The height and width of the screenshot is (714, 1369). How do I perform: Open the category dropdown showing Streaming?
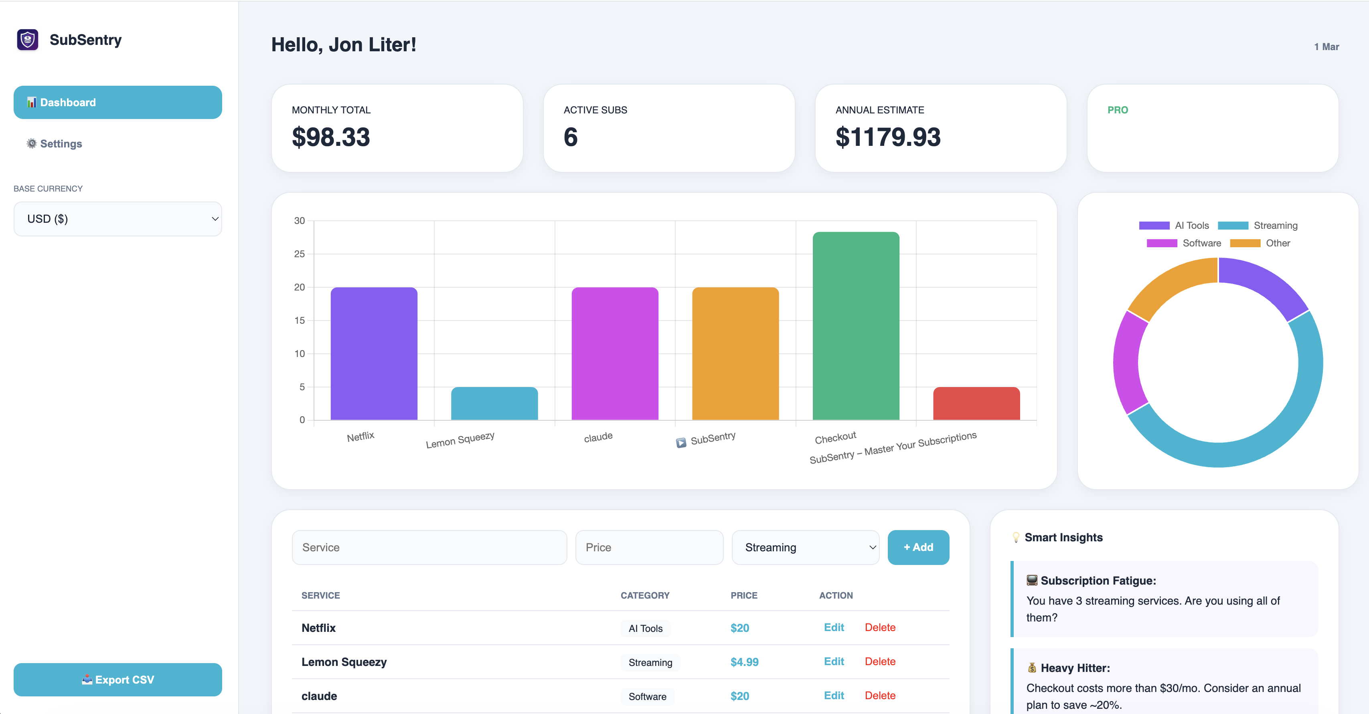click(805, 547)
